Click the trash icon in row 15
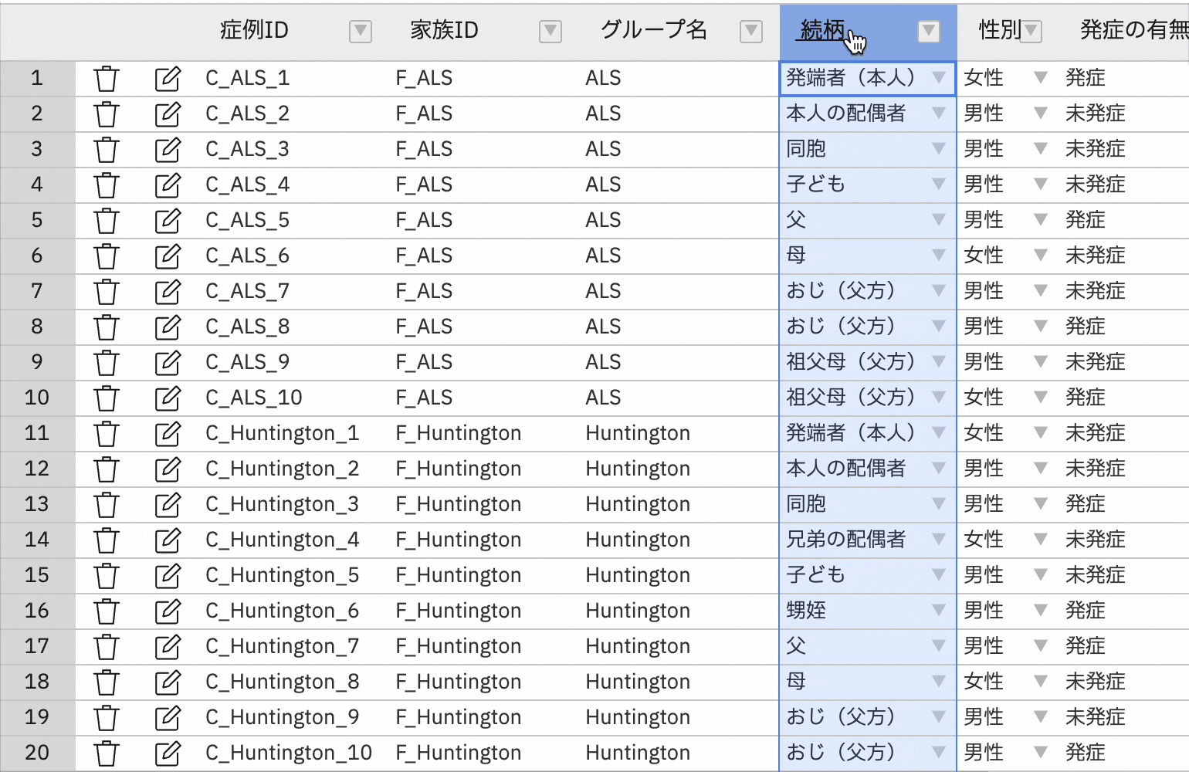 [107, 576]
